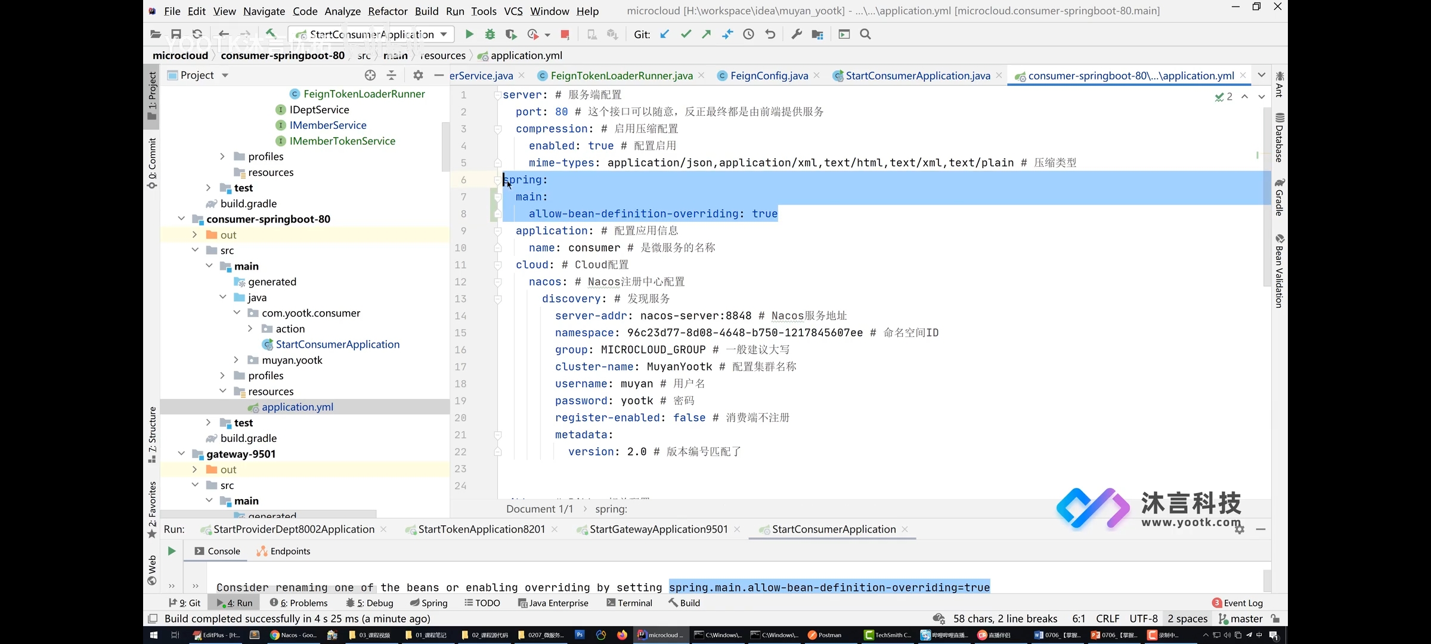Commit changes using Git checkmark icon

[x=686, y=35]
